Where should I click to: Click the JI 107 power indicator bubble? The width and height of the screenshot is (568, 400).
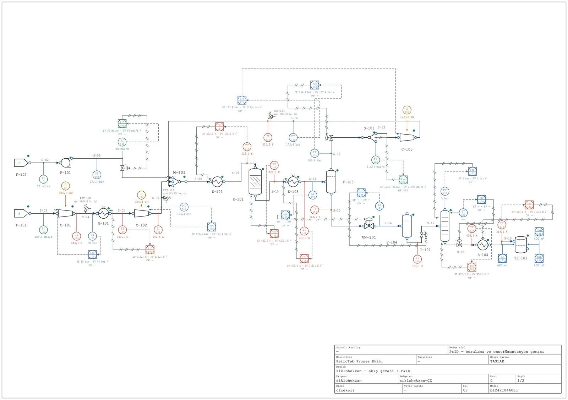[x=65, y=186]
